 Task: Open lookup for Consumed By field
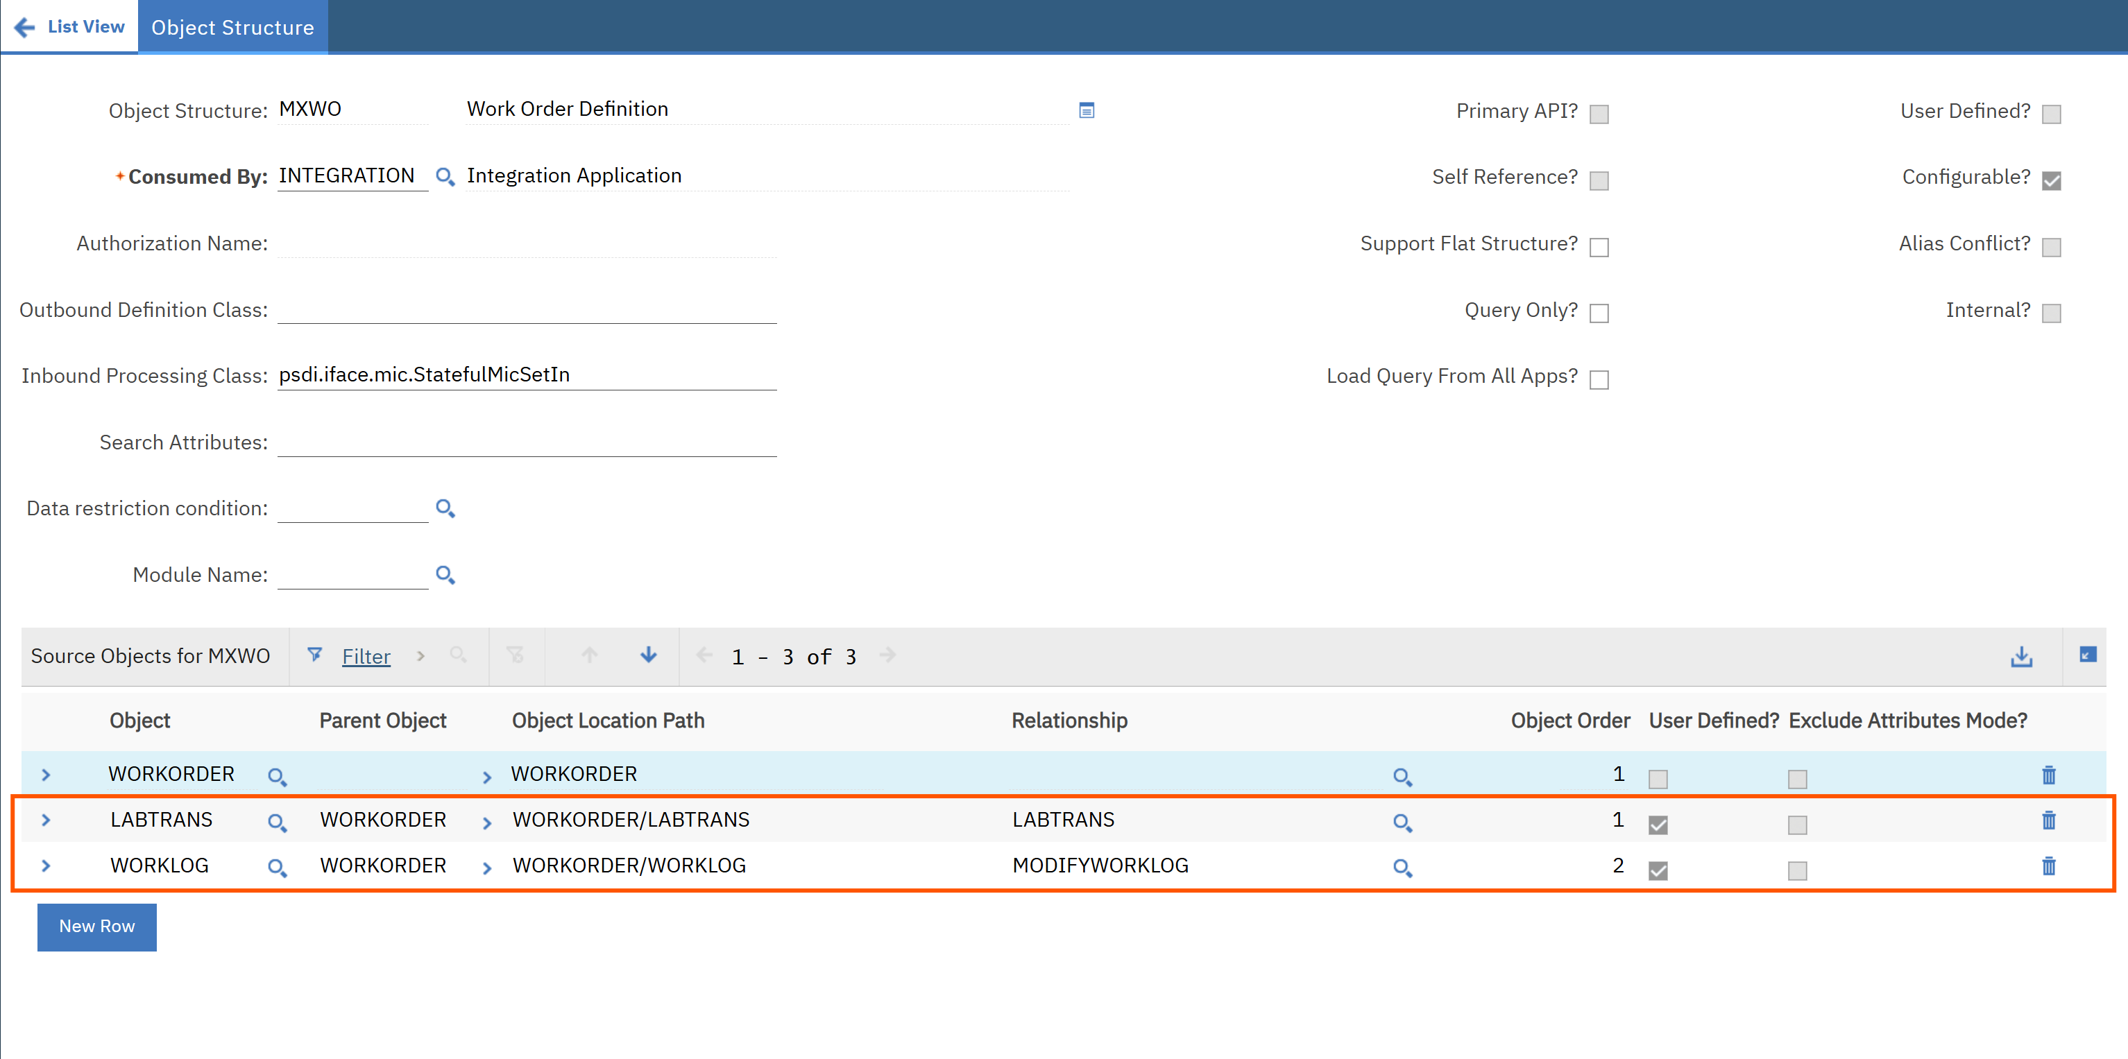tap(445, 177)
